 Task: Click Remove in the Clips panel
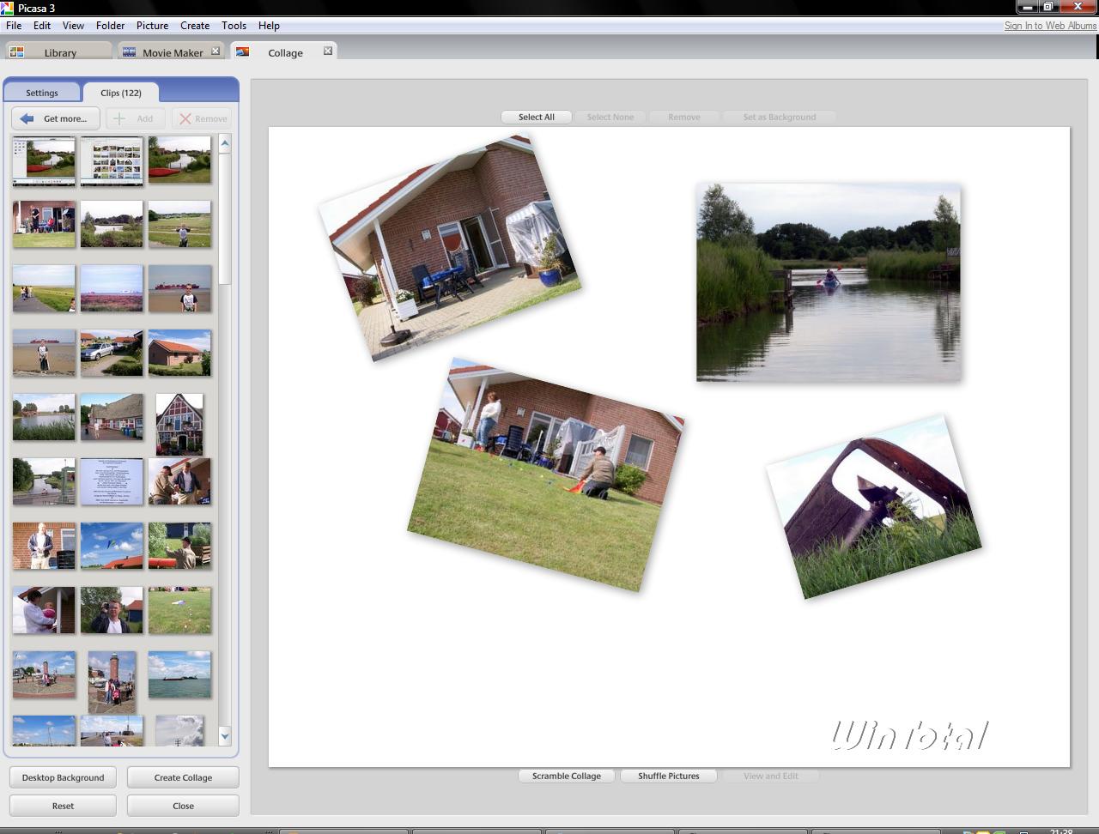click(203, 118)
